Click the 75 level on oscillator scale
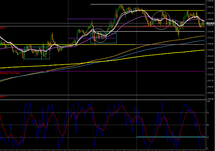This screenshot has height=151, width=215. point(208,113)
